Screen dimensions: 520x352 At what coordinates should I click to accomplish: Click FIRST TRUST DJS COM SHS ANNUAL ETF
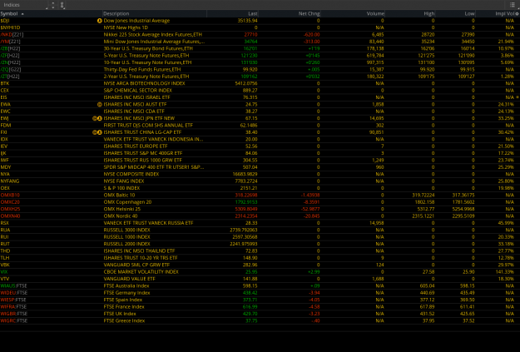pyautogui.click(x=148, y=126)
